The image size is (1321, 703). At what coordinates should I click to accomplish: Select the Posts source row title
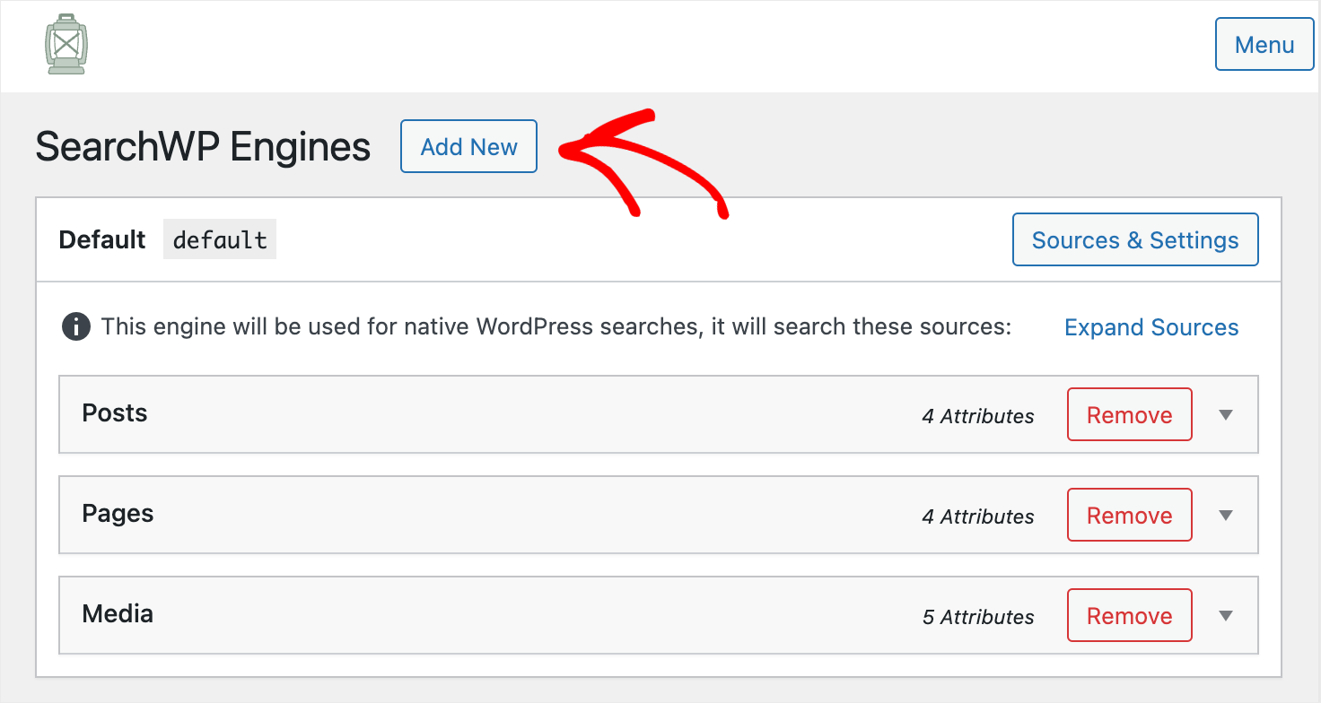click(x=115, y=413)
